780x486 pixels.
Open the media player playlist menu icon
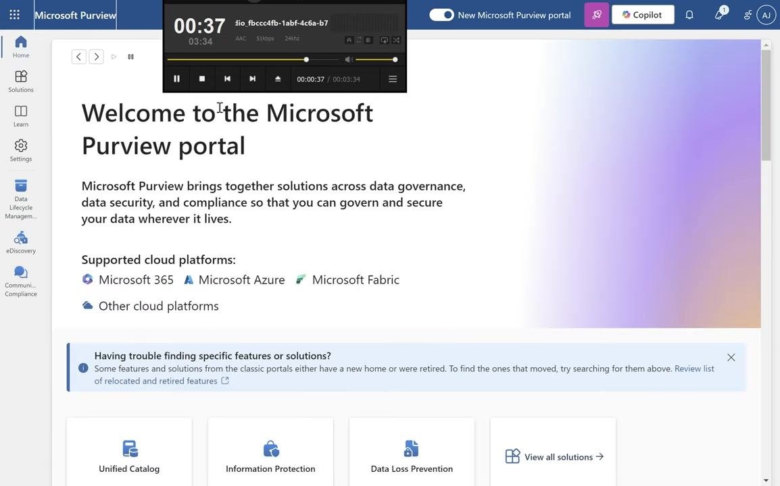click(x=393, y=79)
